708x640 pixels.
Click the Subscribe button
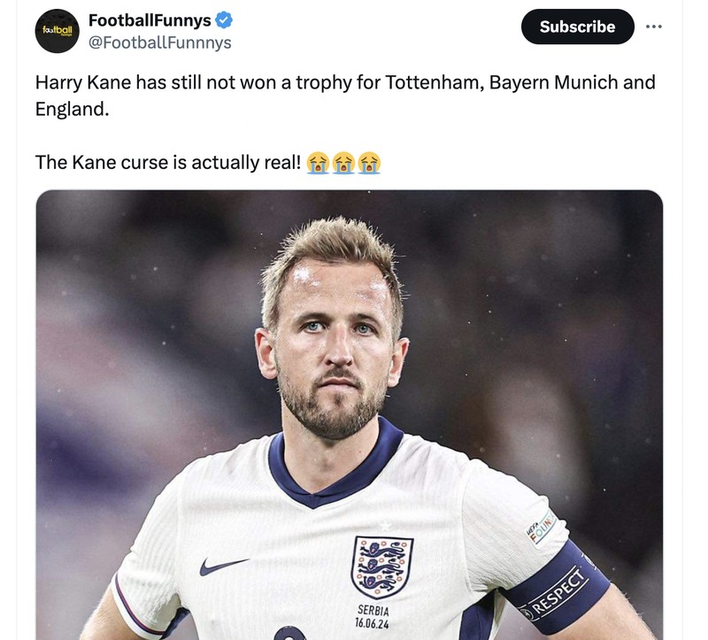click(x=576, y=27)
